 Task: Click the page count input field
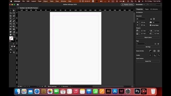tap(156, 22)
